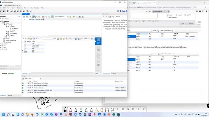This screenshot has height=117, width=209.
Task: Expand the Indexes node
Action: [x=7, y=32]
